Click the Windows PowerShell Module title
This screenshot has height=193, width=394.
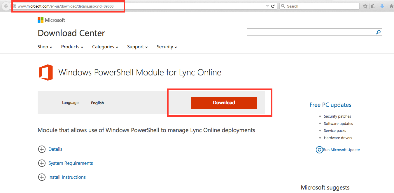[x=140, y=72]
